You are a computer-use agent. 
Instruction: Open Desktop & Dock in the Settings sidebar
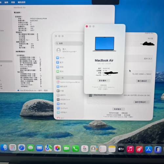point(63,99)
